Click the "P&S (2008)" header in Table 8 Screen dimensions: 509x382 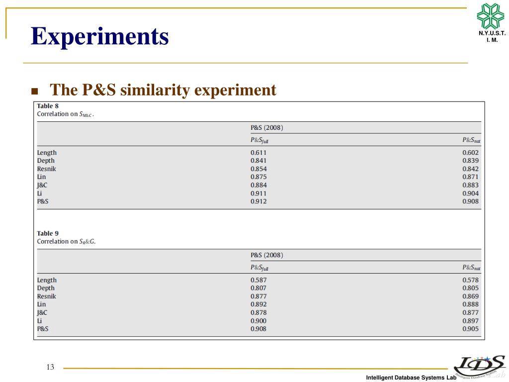pos(267,128)
